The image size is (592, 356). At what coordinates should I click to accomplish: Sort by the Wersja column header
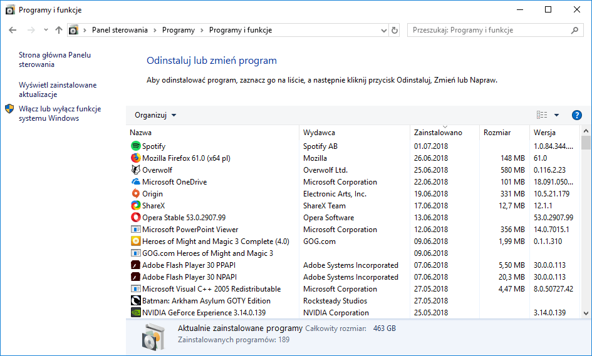[554, 133]
